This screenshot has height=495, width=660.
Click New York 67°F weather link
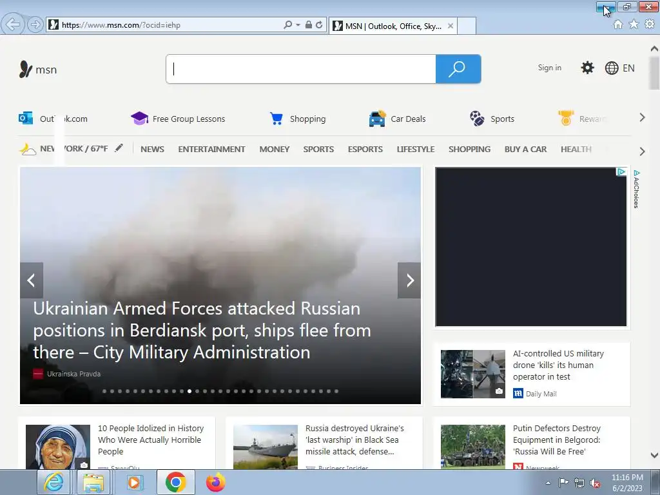click(x=64, y=149)
